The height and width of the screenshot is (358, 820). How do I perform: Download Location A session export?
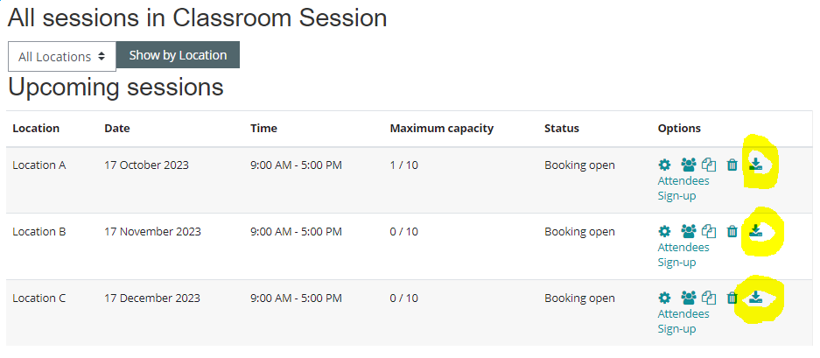[x=757, y=164]
